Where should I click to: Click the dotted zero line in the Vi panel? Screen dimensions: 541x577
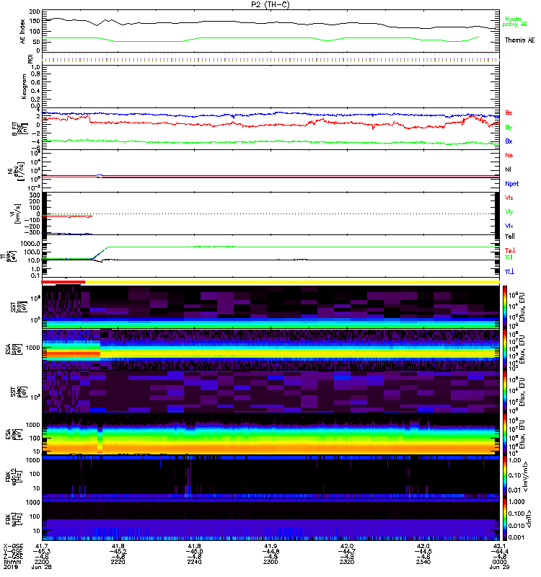point(270,213)
